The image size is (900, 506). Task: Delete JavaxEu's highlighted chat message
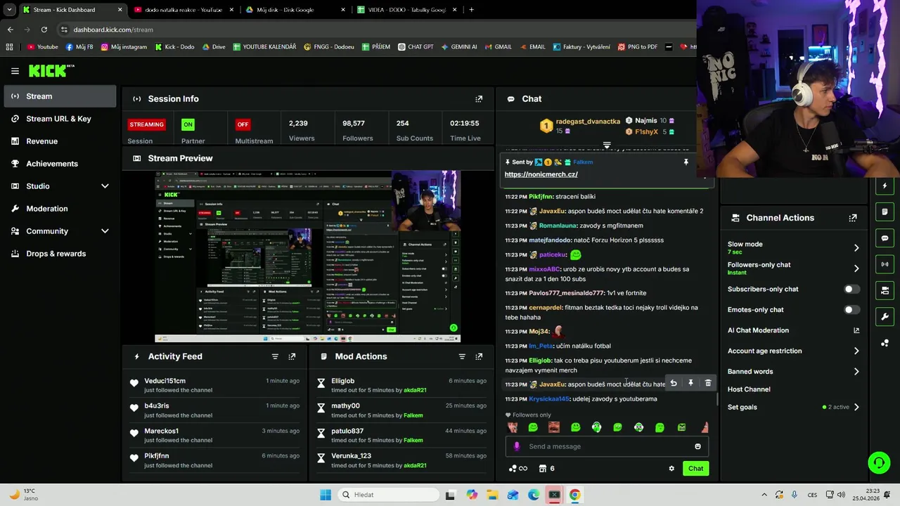[x=708, y=383]
